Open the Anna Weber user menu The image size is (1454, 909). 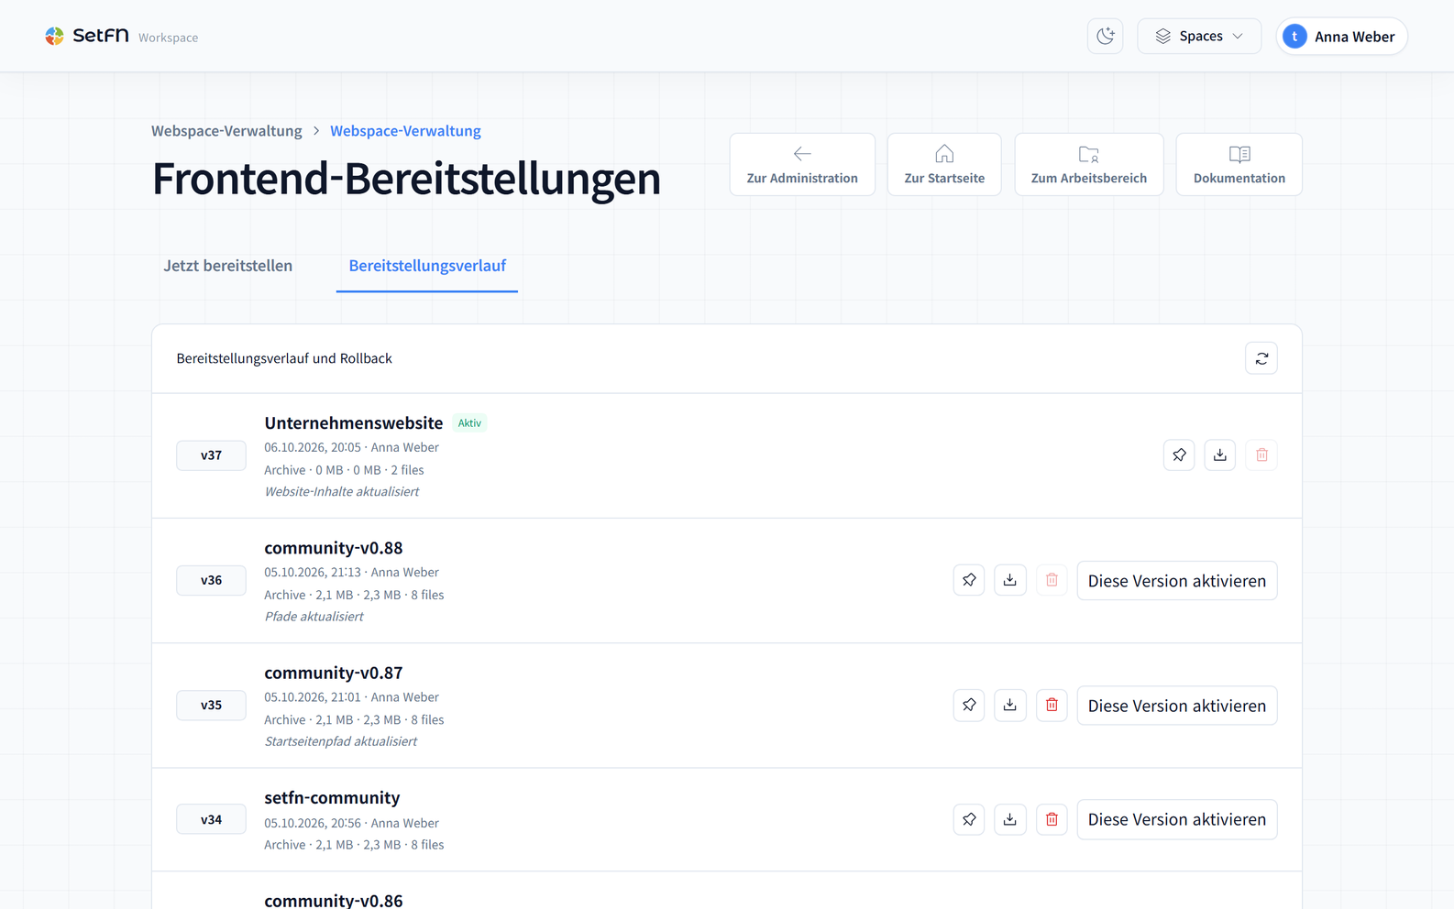(x=1342, y=37)
